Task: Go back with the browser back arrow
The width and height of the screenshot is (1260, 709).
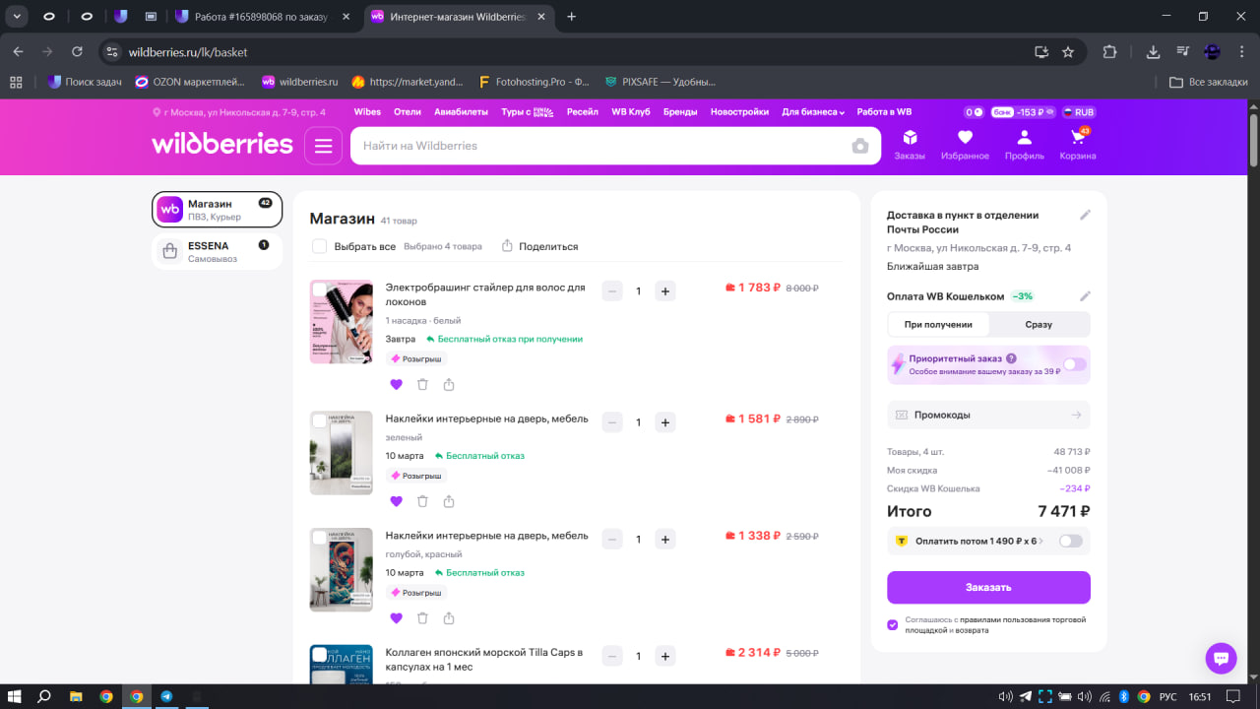Action: (18, 52)
